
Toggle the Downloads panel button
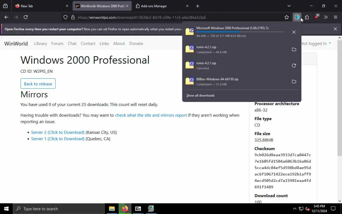point(297,17)
